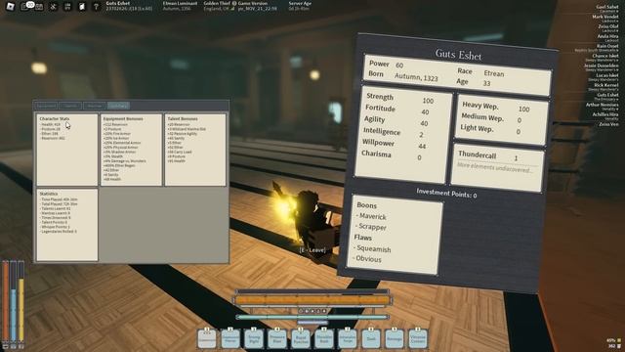Click the Charisma stat row
Screen dimensions: 625x352
pos(392,155)
